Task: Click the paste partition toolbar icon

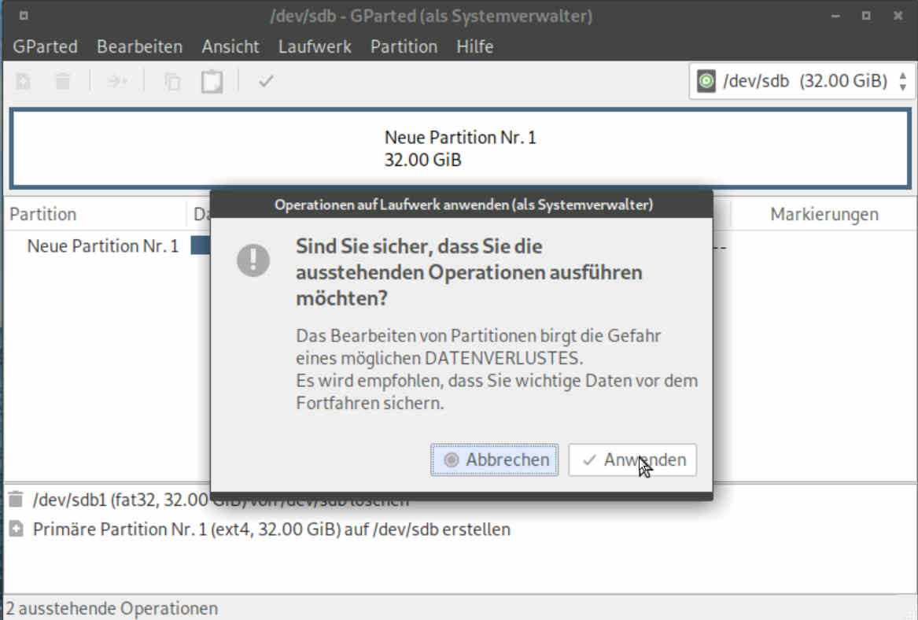Action: [x=212, y=81]
